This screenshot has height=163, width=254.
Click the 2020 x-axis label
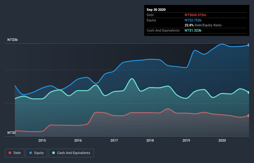click(x=222, y=140)
